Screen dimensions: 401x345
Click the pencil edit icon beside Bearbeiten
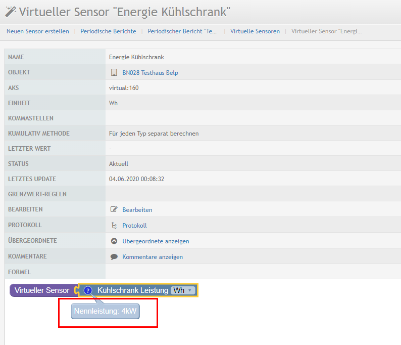[x=114, y=209]
